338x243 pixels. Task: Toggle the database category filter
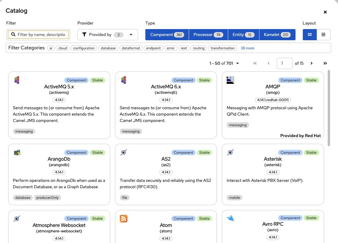tap(108, 48)
